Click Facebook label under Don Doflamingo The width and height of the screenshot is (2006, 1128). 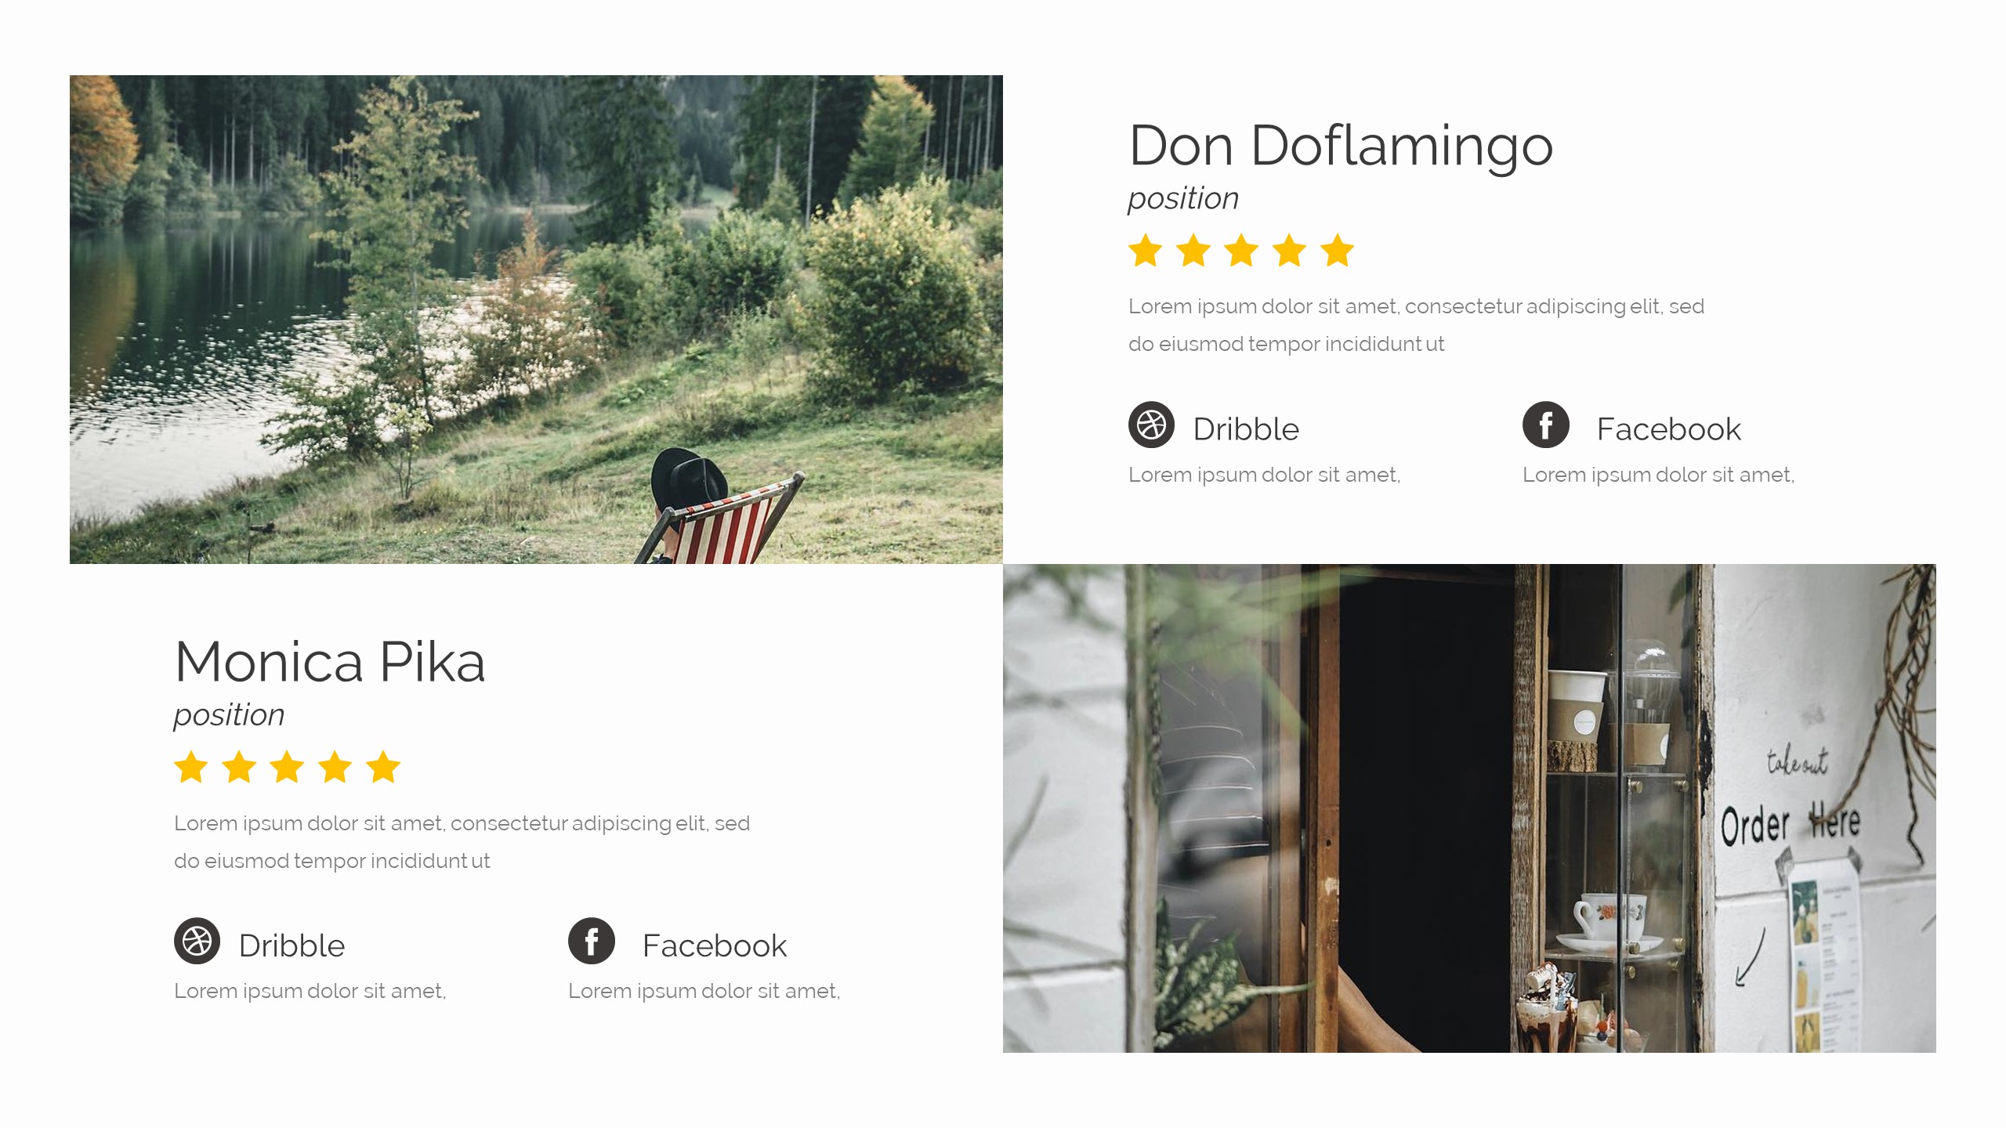[x=1669, y=429]
